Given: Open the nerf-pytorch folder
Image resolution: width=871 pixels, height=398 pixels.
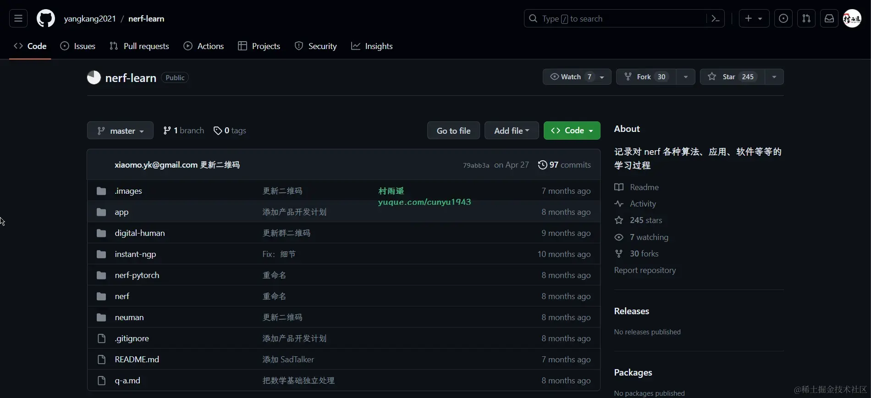Looking at the screenshot, I should [137, 275].
